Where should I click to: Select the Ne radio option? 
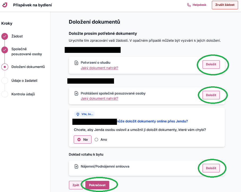[82, 139]
